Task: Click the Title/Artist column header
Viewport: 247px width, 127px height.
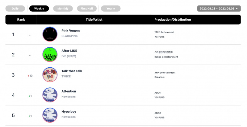Action: (94, 19)
